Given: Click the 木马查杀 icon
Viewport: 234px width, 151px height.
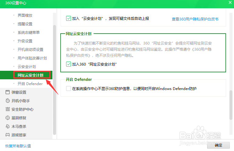Looking at the screenshot, I should coord(8,126).
